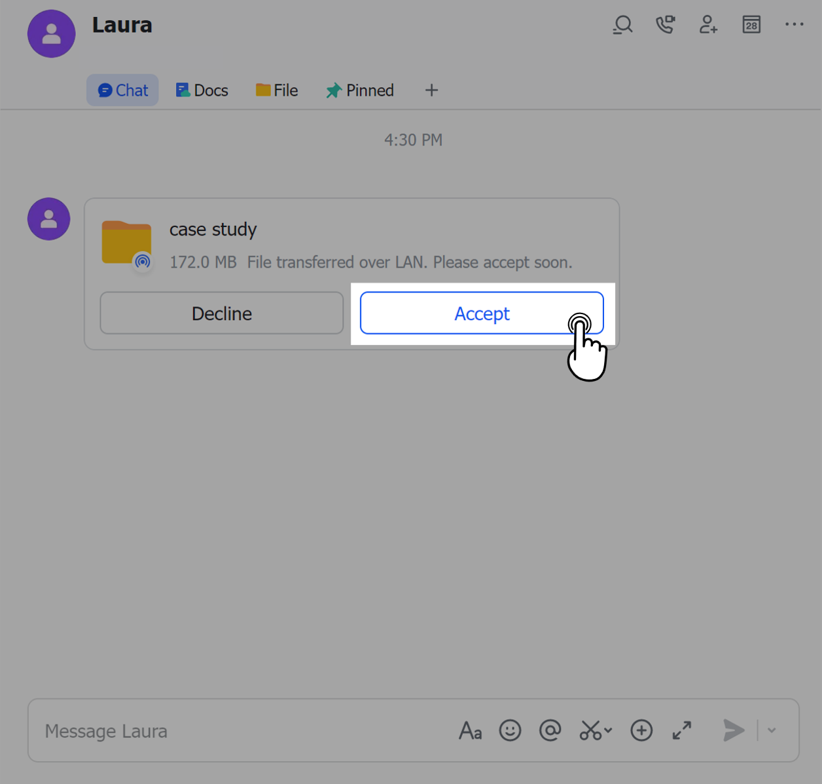Screen dimensions: 822x784
Task: Add members to this chat
Action: 708,24
